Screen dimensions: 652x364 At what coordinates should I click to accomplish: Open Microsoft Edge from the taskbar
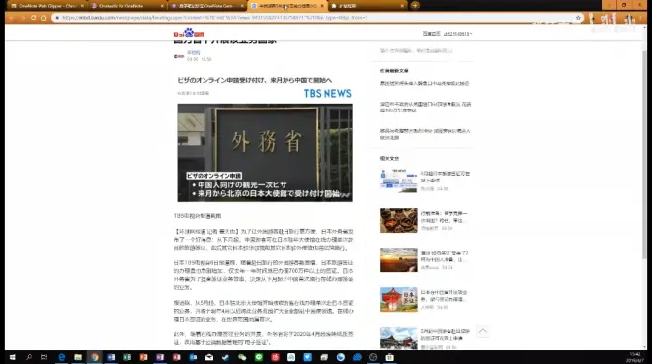pos(61,357)
